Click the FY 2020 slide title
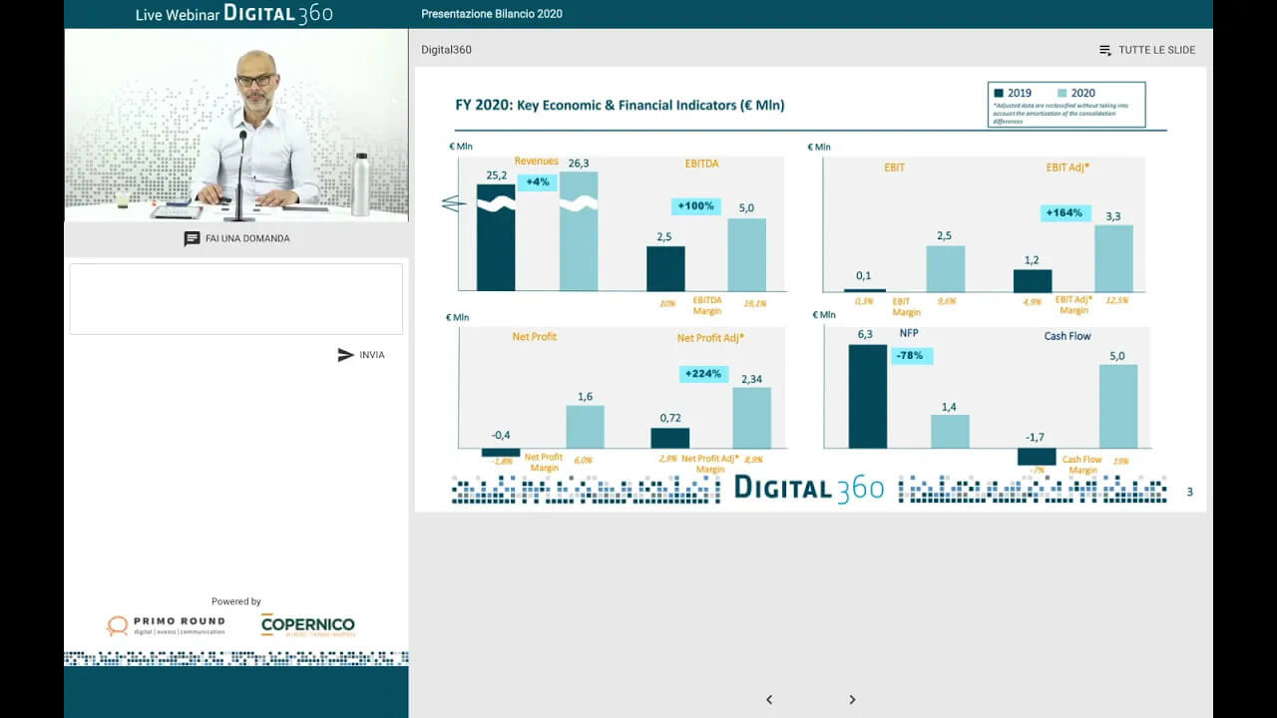 [620, 105]
